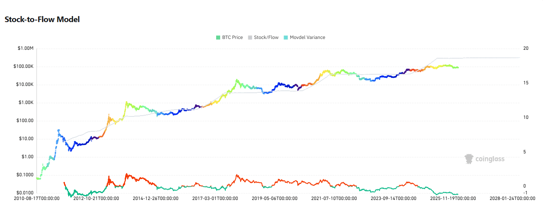Click the green BTC Price legend swatch
This screenshot has height=208, width=543.
point(218,37)
